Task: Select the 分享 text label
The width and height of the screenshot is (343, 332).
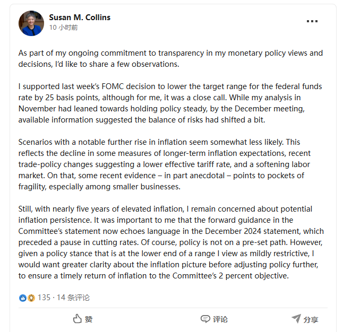Action: [x=311, y=319]
